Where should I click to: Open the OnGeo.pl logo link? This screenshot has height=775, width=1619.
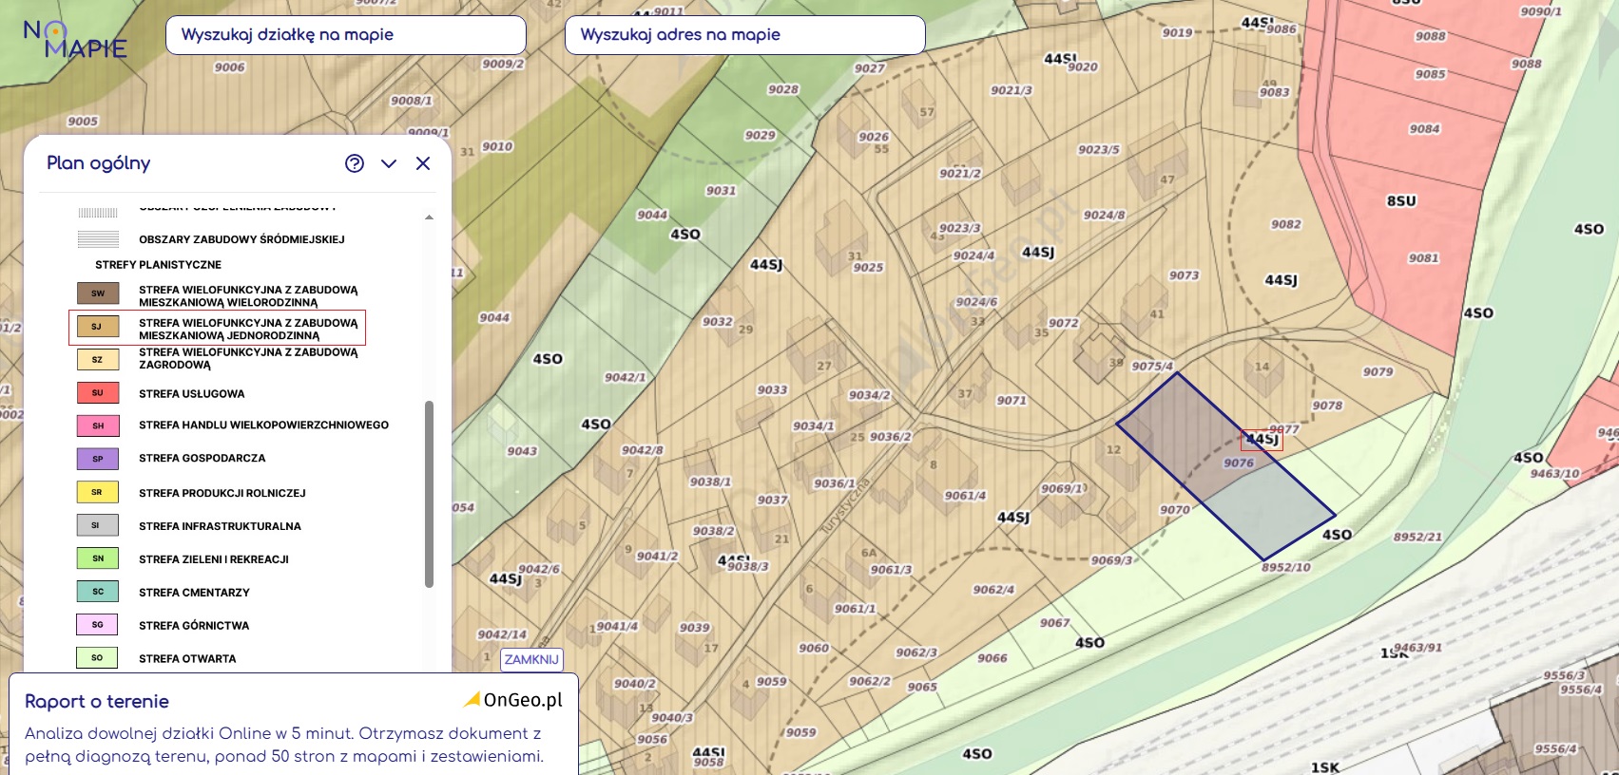[513, 700]
